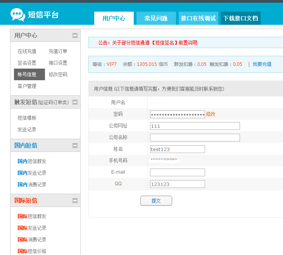The image size is (283, 255).
Task: Open 签名设置 in the sidebar
Action: 27,63
